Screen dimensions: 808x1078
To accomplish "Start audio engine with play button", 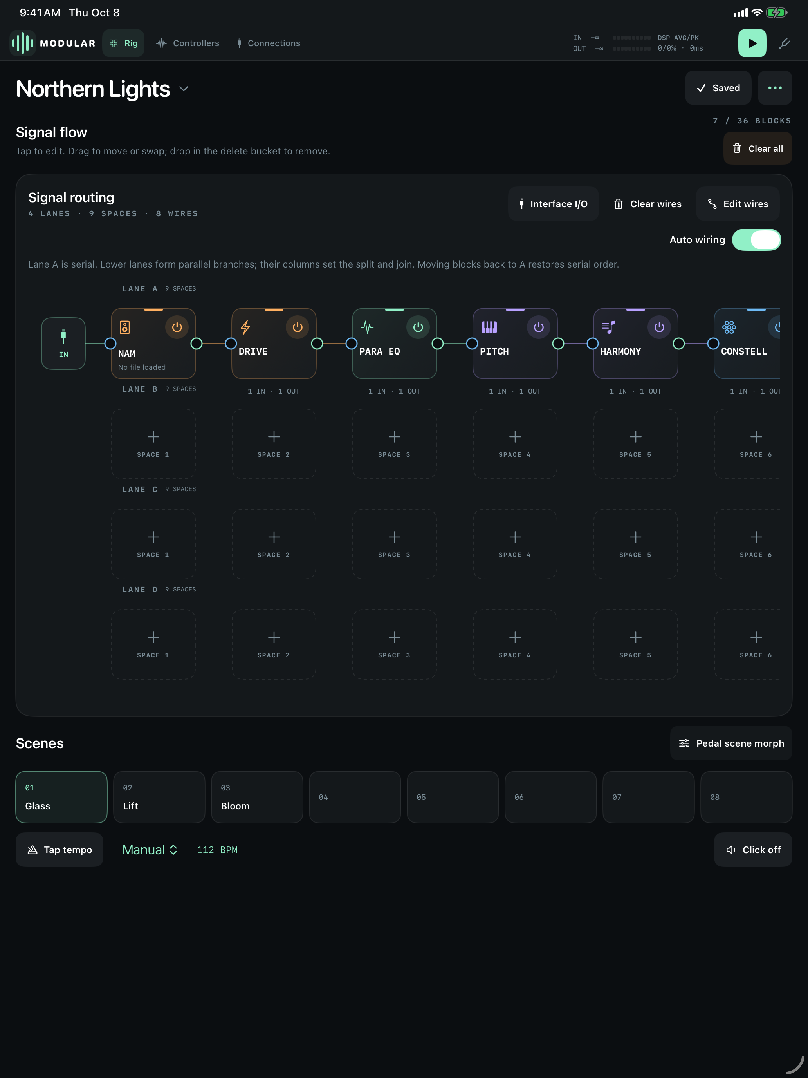I will click(752, 43).
